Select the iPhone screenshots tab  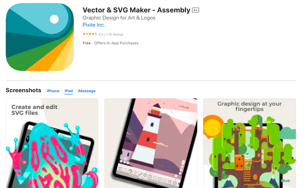[x=53, y=91]
